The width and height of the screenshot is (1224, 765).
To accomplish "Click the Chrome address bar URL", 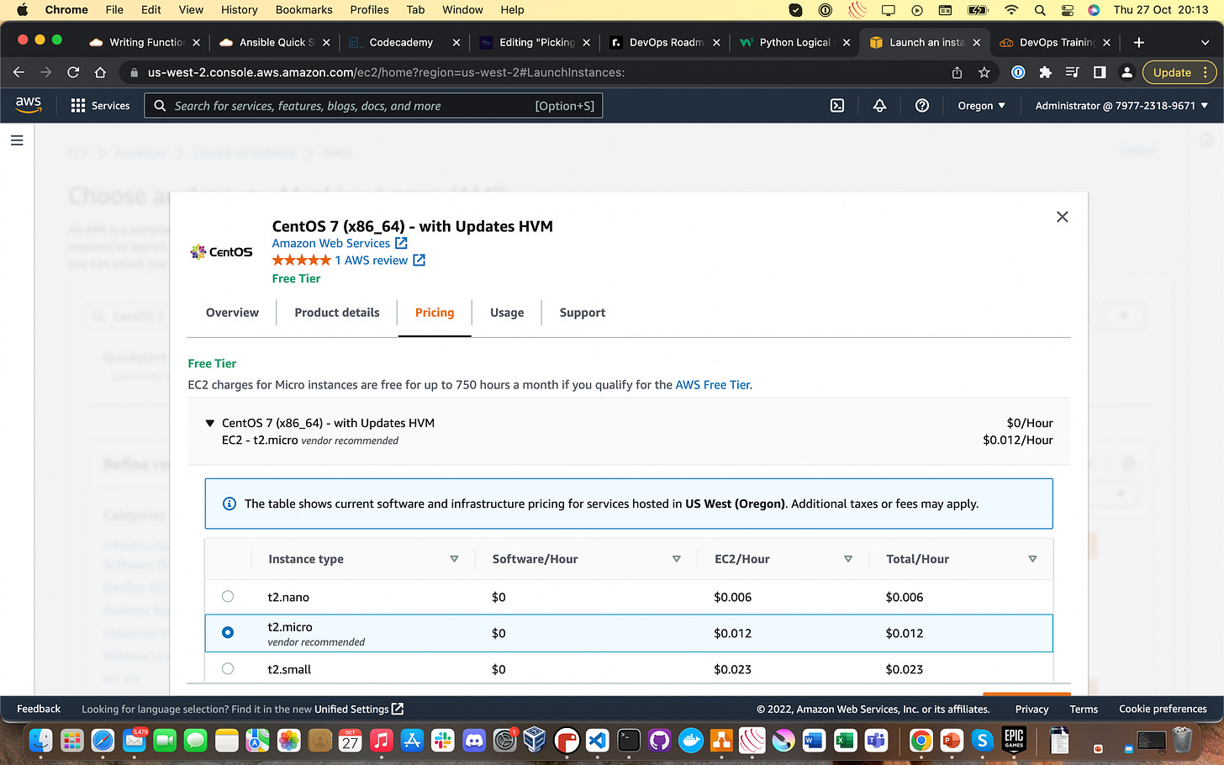I will click(x=386, y=72).
